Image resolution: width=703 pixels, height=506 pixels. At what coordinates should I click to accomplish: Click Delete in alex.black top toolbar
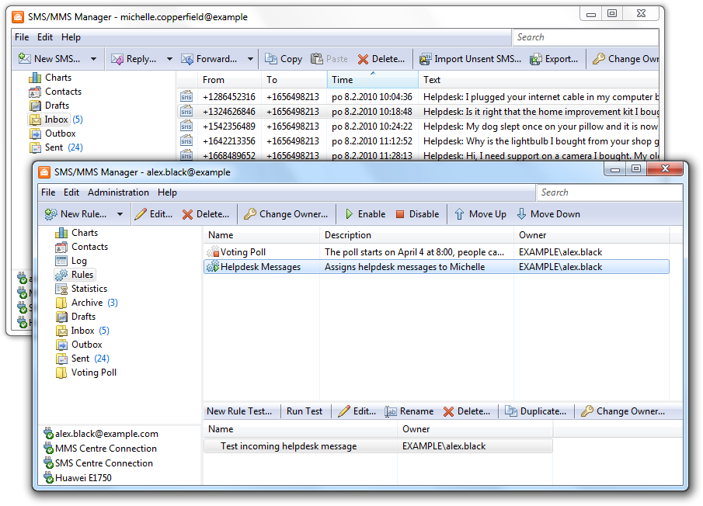point(206,214)
